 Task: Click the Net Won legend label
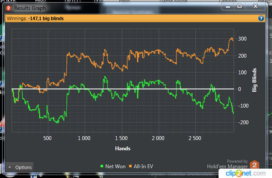coord(115,166)
